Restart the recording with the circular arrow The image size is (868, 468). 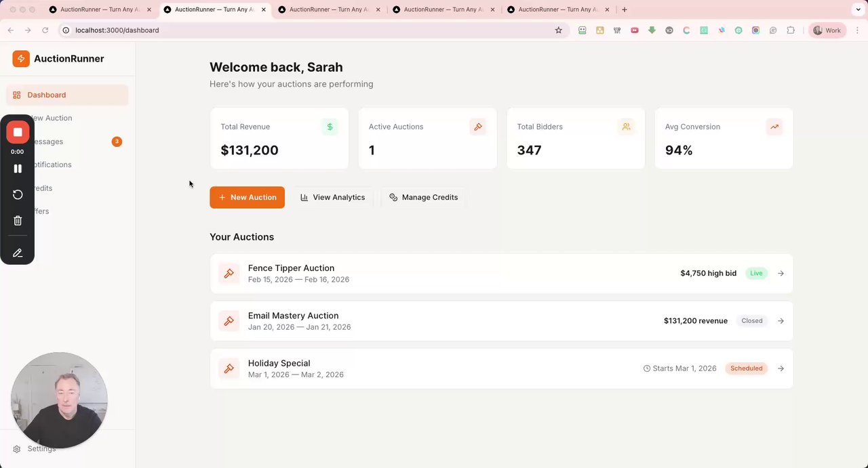18,194
